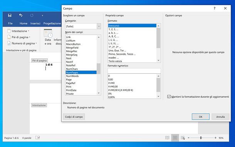The height and width of the screenshot is (147, 235).
Task: Select Private field name
Action: pos(81,94)
